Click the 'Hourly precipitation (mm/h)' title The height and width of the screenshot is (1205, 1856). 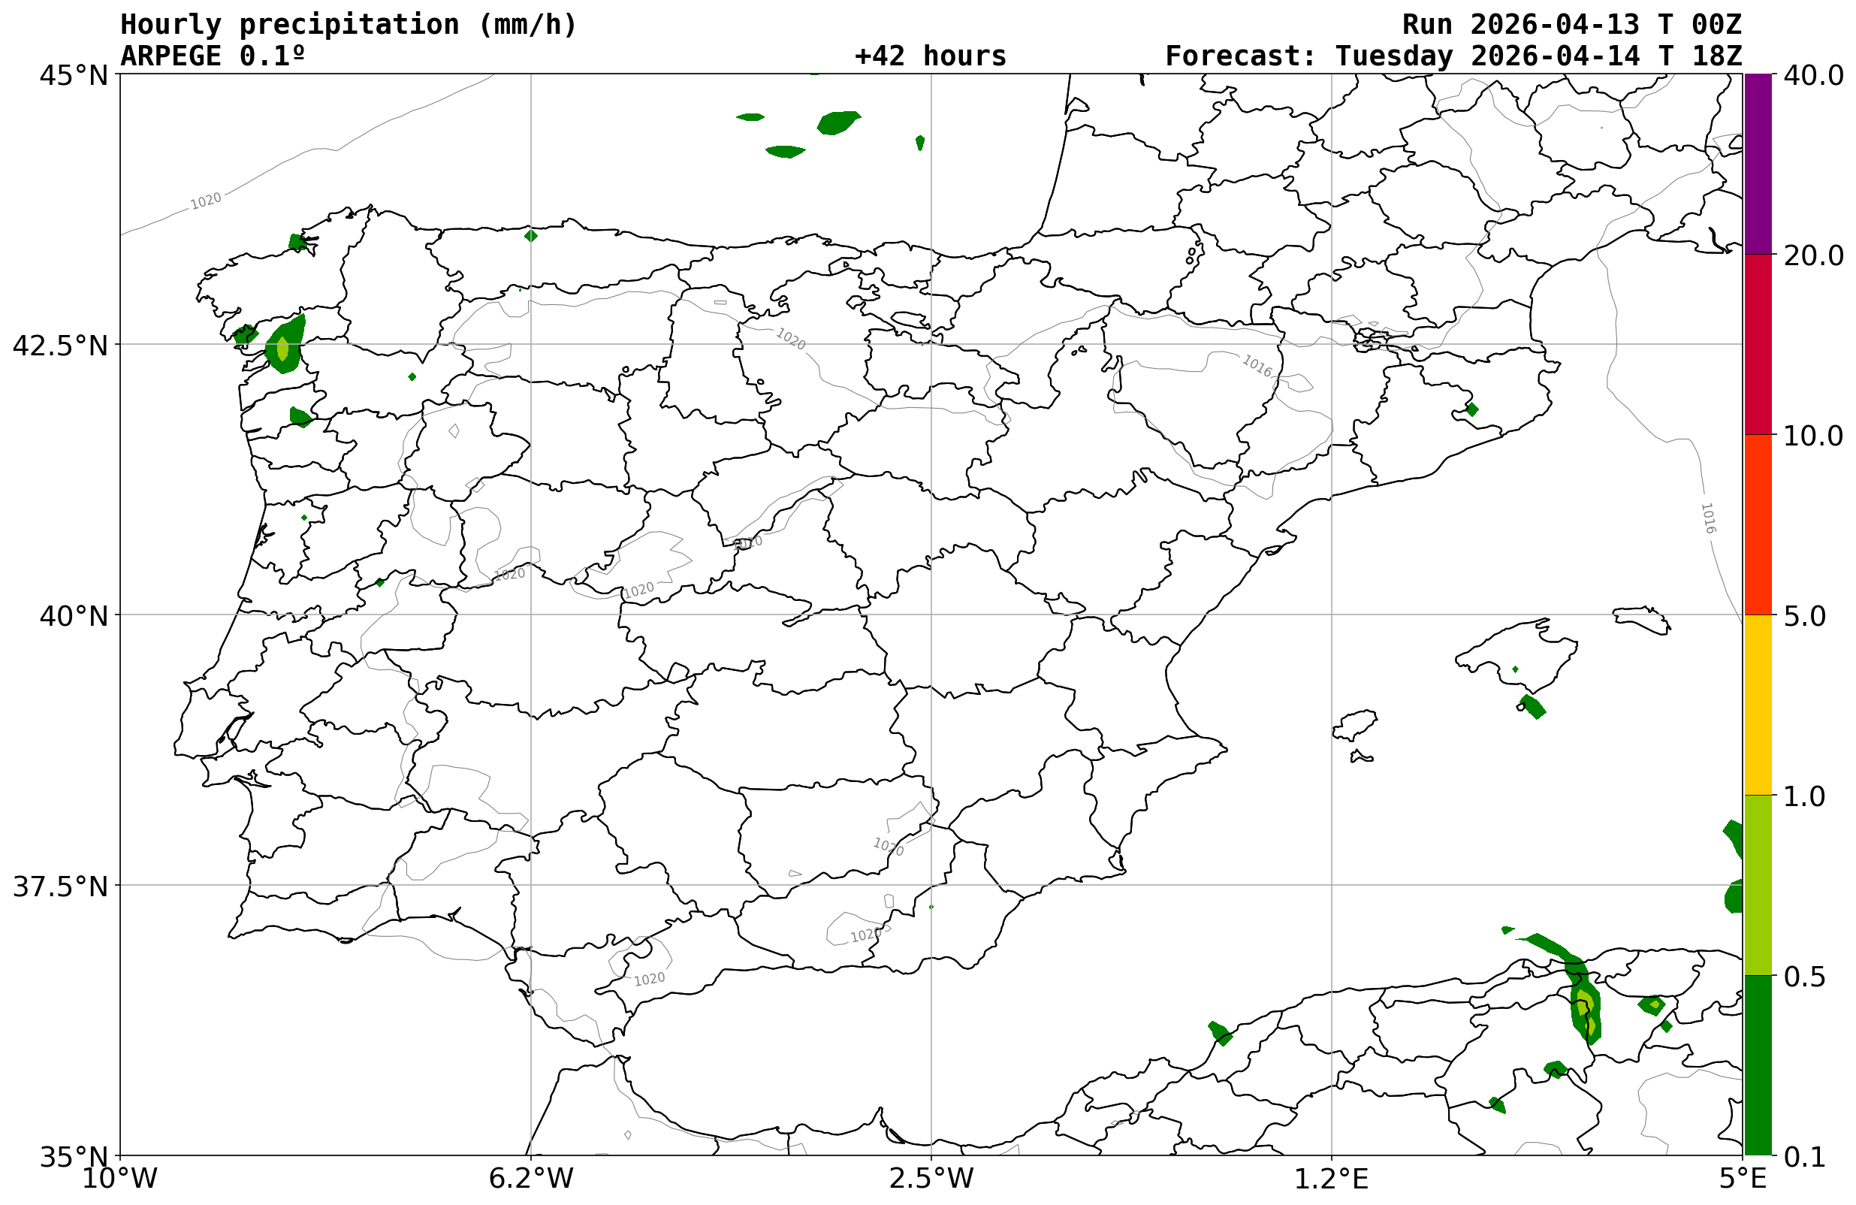point(348,24)
